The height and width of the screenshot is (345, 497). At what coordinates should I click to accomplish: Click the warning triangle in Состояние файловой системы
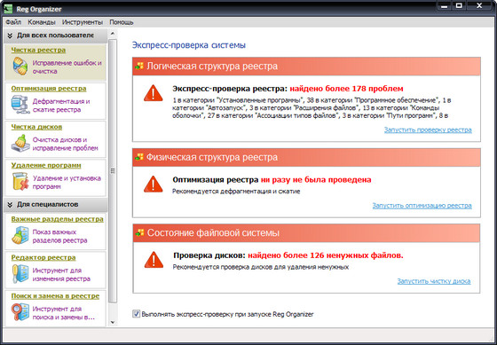coord(154,260)
